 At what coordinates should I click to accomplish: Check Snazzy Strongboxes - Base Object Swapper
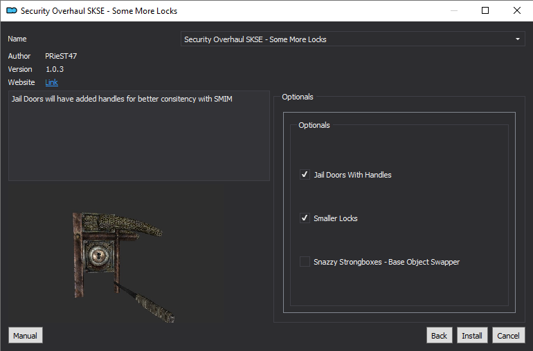tap(305, 262)
